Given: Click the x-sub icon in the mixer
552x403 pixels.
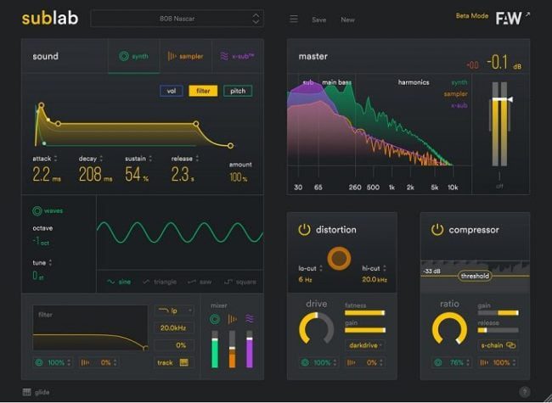Looking at the screenshot, I should click(x=249, y=319).
